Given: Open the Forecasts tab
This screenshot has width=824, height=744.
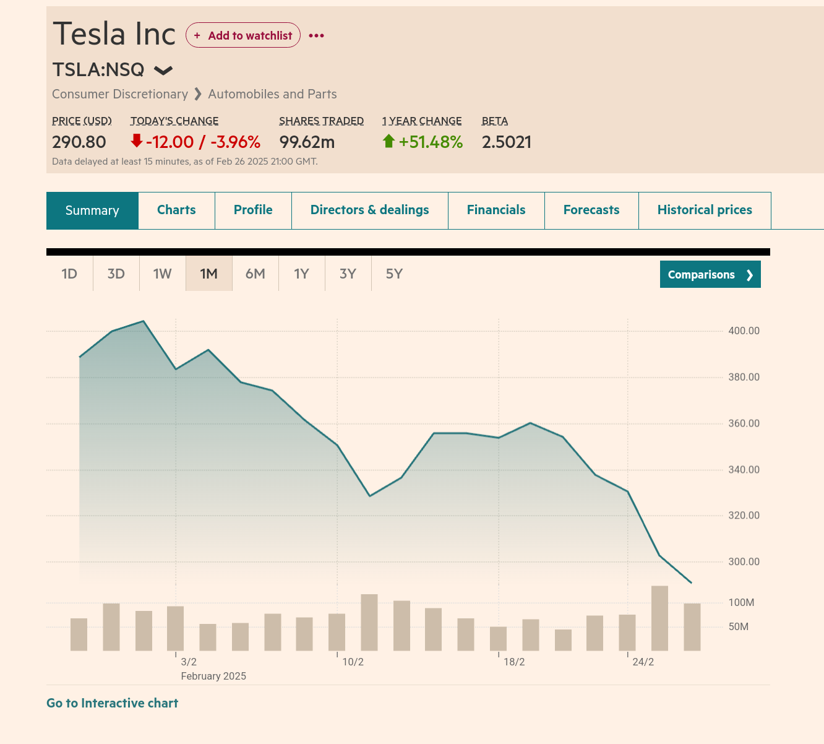Looking at the screenshot, I should point(591,210).
